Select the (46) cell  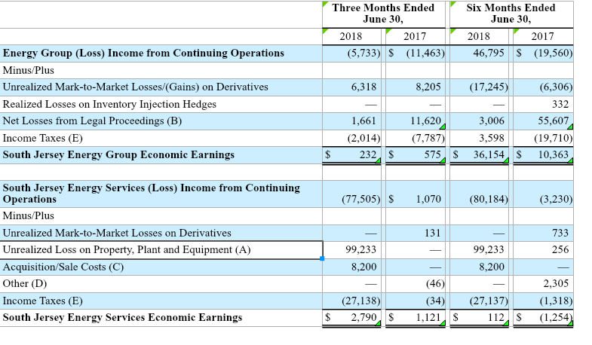click(416, 284)
